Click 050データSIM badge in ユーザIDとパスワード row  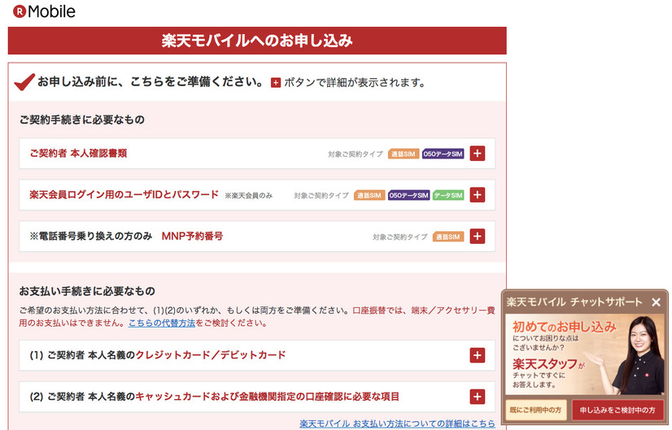click(x=409, y=195)
